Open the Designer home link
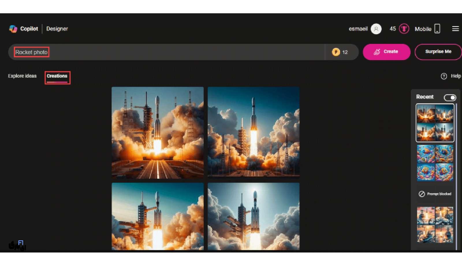This screenshot has height=260, width=462. pos(57,29)
